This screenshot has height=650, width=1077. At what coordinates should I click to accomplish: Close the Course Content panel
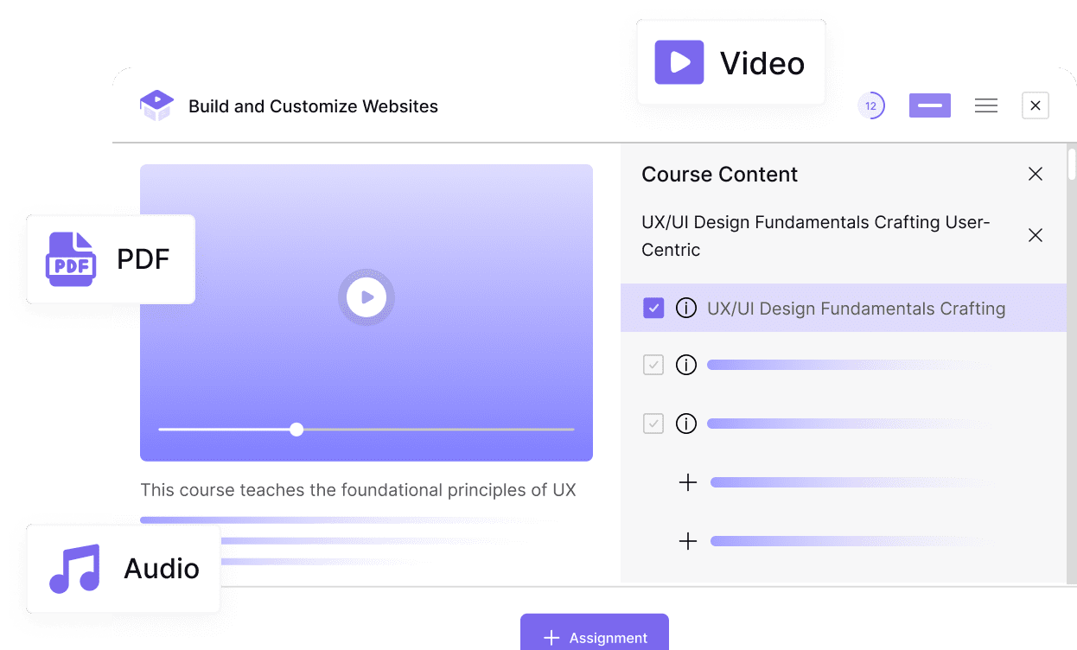pos(1035,174)
